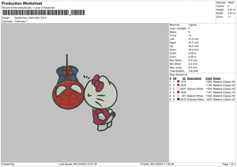The width and height of the screenshot is (237, 167).
Task: Click the black swatch for thread 6918
Action: [x=178, y=99]
